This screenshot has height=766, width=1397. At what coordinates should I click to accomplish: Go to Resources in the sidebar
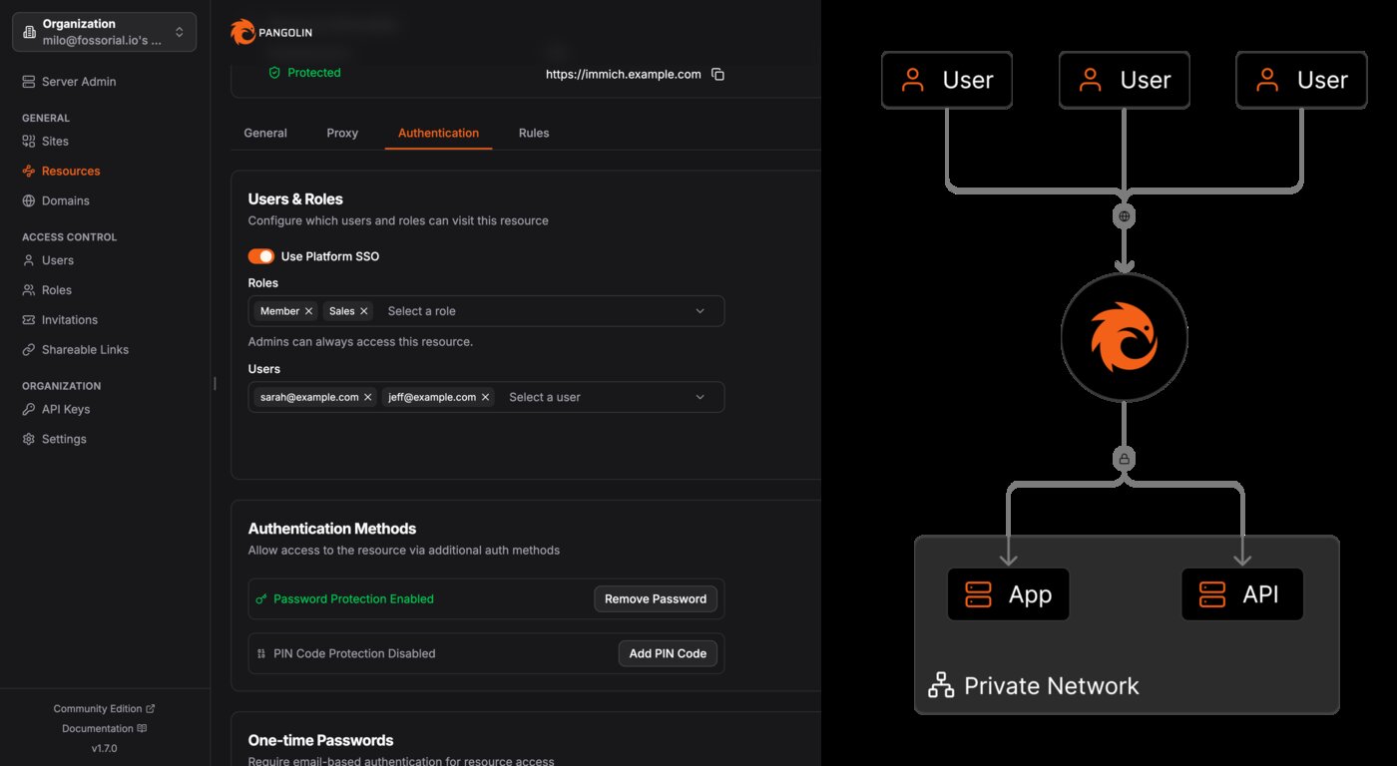[x=62, y=172]
